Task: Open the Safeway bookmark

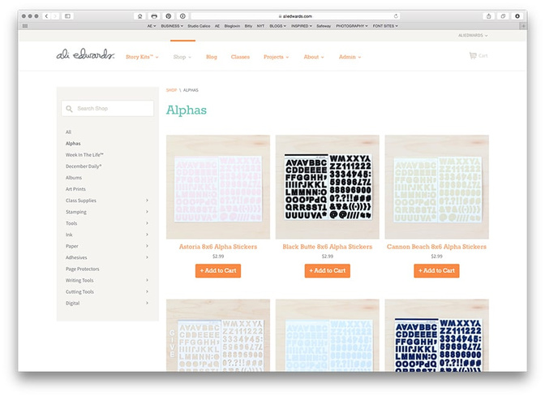Action: click(x=324, y=26)
